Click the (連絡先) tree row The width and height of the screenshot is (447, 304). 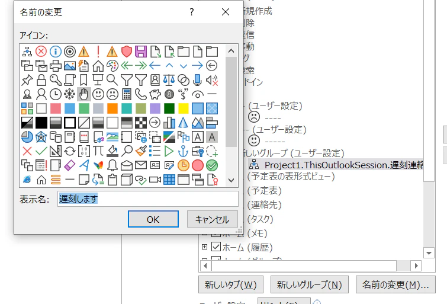tap(264, 204)
